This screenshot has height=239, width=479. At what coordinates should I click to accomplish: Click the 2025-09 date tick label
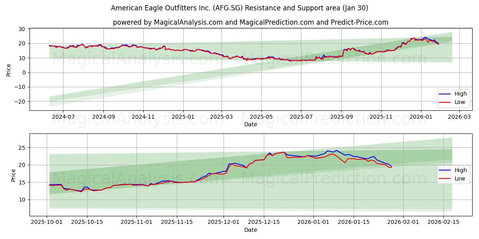coord(341,117)
